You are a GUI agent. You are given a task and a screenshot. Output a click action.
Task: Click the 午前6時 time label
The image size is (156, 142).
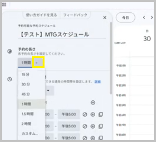point(121,115)
